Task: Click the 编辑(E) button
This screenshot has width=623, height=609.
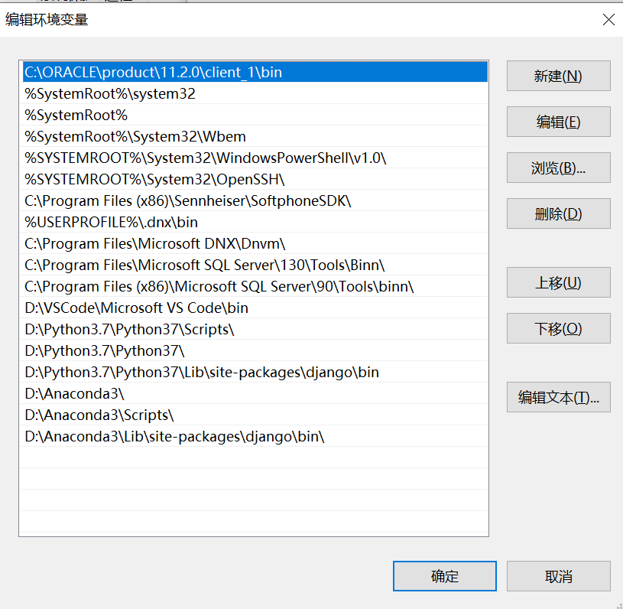Action: point(558,122)
